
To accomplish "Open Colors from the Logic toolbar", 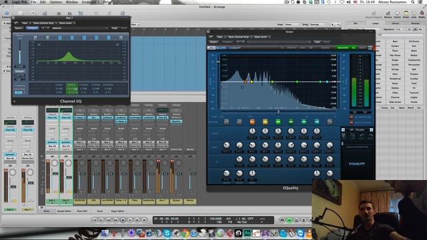I will [x=397, y=14].
